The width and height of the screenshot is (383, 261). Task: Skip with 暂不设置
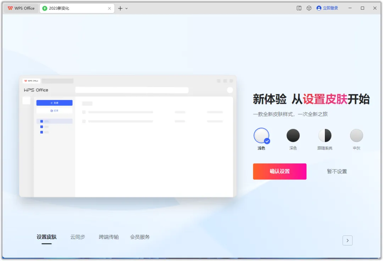pos(337,171)
